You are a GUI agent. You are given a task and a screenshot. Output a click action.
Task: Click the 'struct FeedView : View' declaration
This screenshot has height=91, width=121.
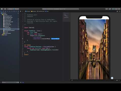coord(33,31)
